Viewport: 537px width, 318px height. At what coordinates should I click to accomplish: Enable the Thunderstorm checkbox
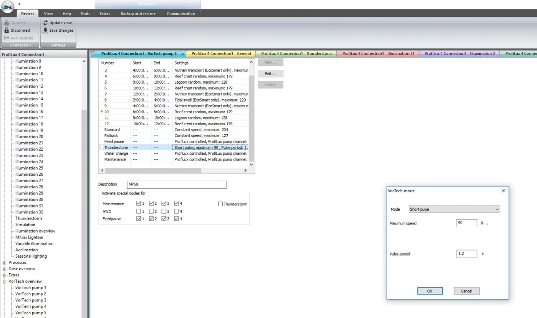point(220,204)
